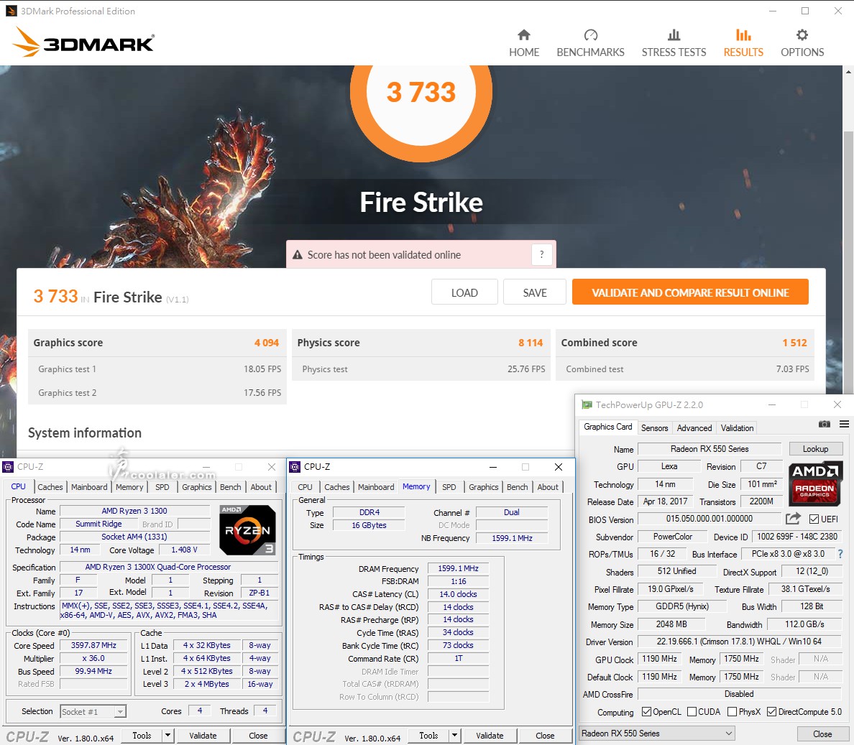Screen dimensions: 854x745
Task: Click the Close button in GPU-Z
Action: click(x=822, y=734)
